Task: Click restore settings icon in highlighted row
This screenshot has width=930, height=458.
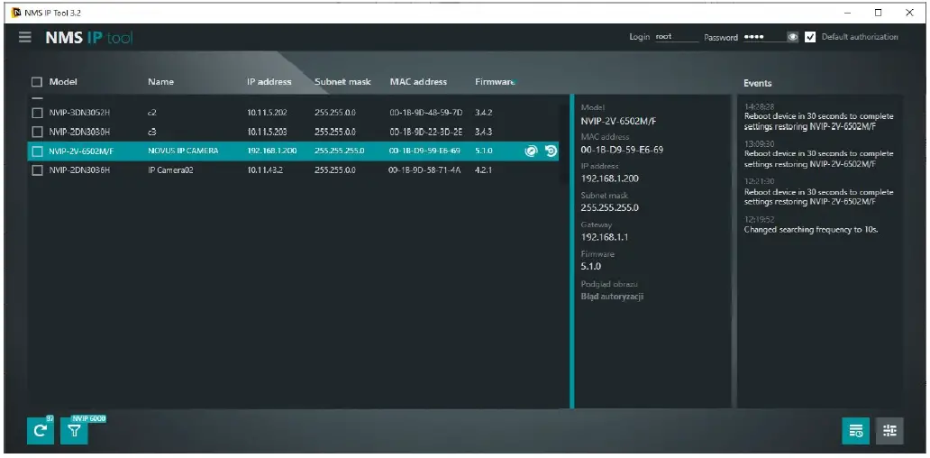Action: point(551,151)
